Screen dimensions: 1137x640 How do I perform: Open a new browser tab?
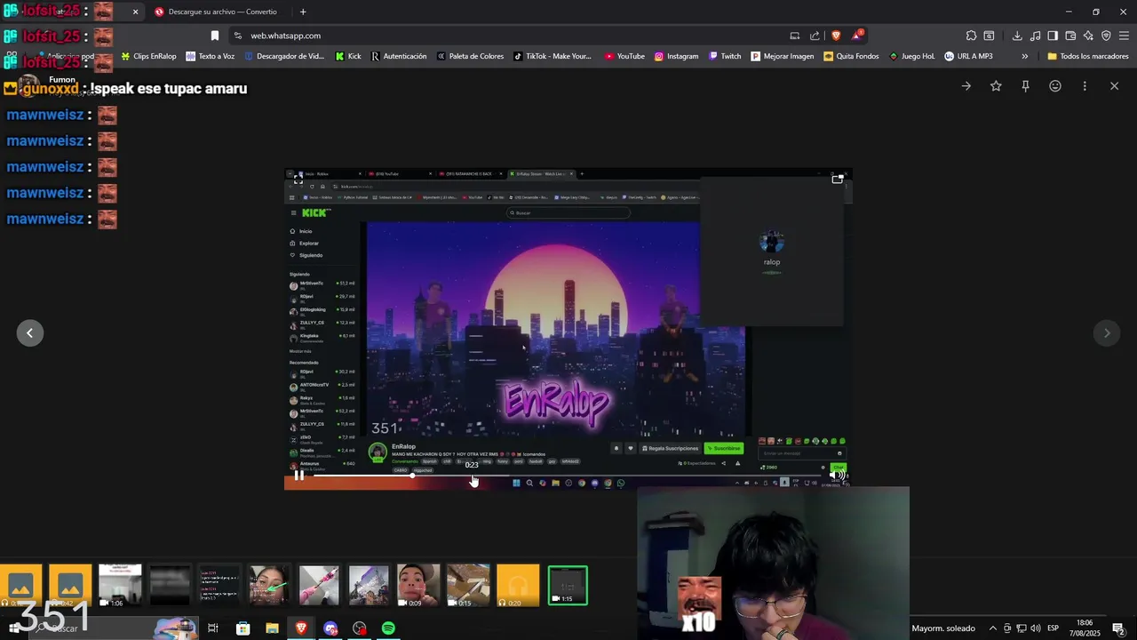303,12
